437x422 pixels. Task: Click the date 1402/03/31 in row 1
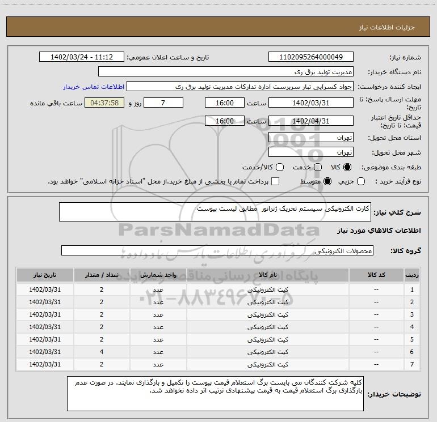tap(45, 289)
